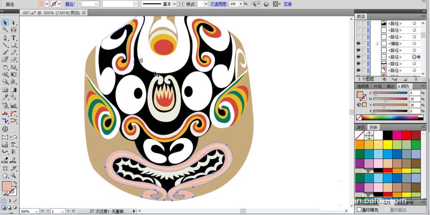Pick the Type tool
Screen dimensions: 430x215
click(13, 37)
